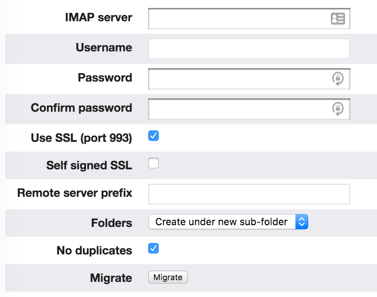
Task: Uncheck the Use SSL (port 993) checkbox
Action: click(153, 136)
